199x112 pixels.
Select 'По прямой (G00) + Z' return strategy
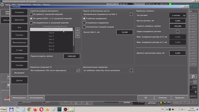(x=31, y=19)
